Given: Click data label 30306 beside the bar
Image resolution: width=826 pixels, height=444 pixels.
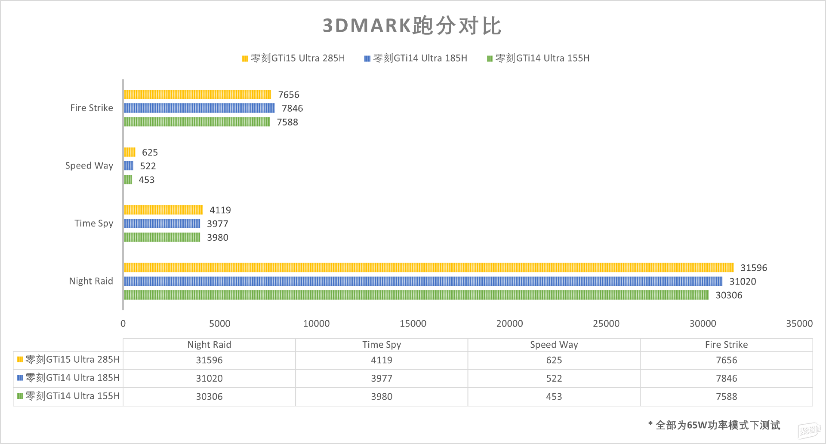Looking at the screenshot, I should coord(729,296).
